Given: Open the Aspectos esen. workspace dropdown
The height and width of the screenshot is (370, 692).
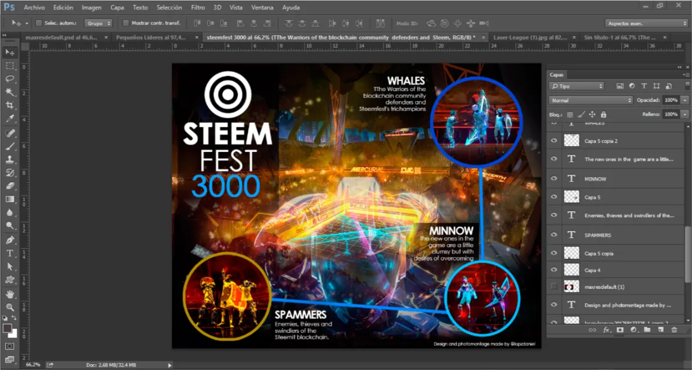Looking at the screenshot, I should [x=646, y=23].
